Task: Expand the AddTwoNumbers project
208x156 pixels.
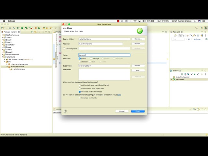Action: point(2,35)
